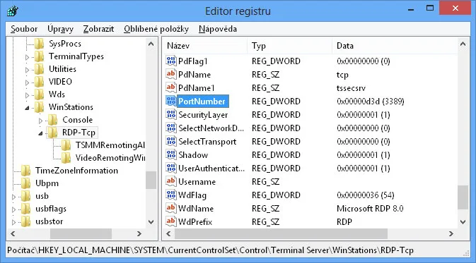Click the Wds folder icon
The width and height of the screenshot is (476, 263).
40,94
